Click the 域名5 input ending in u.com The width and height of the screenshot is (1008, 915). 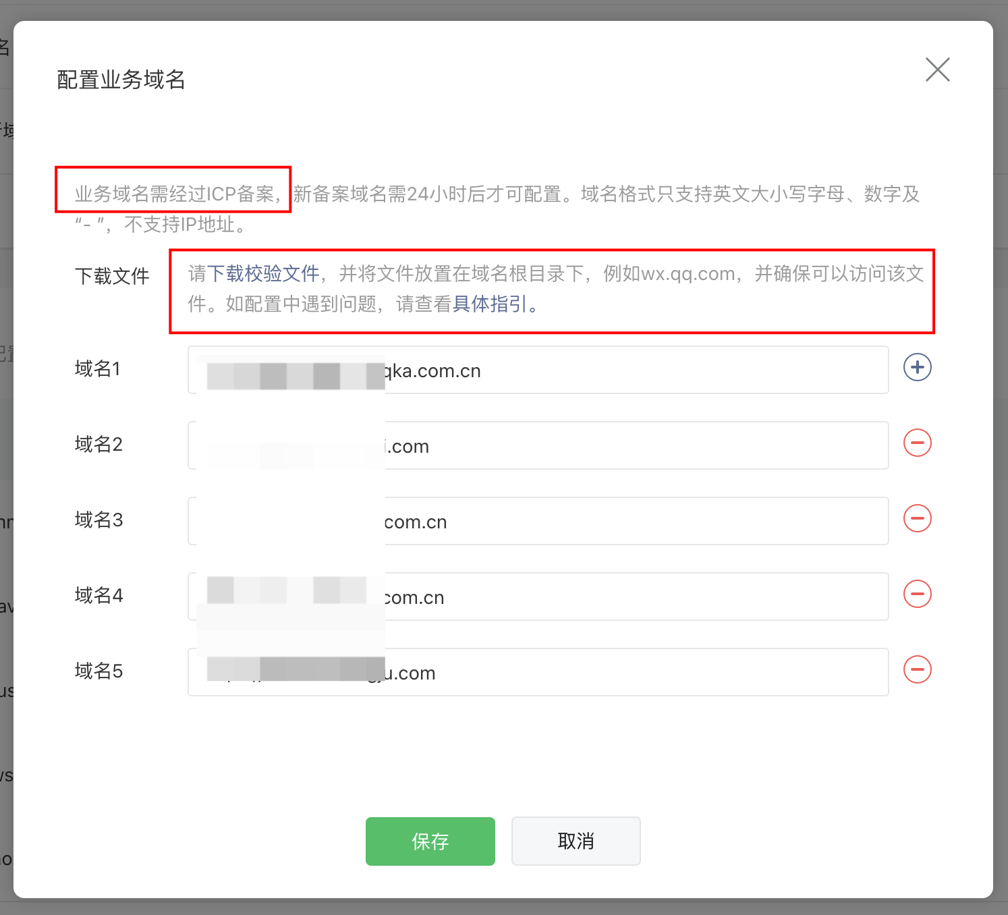point(607,673)
